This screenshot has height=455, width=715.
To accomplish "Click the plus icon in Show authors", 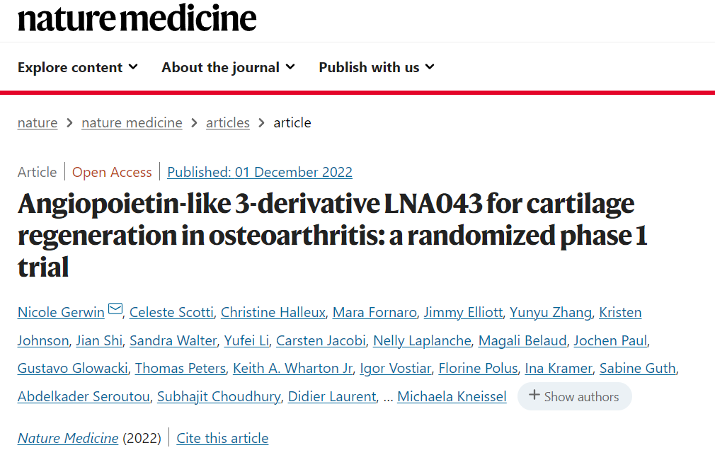I will [534, 396].
